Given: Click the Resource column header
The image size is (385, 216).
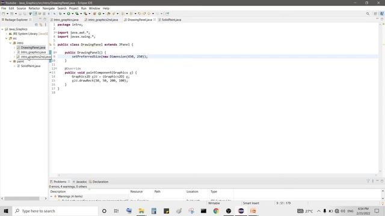Looking at the screenshot, I should [x=137, y=191].
